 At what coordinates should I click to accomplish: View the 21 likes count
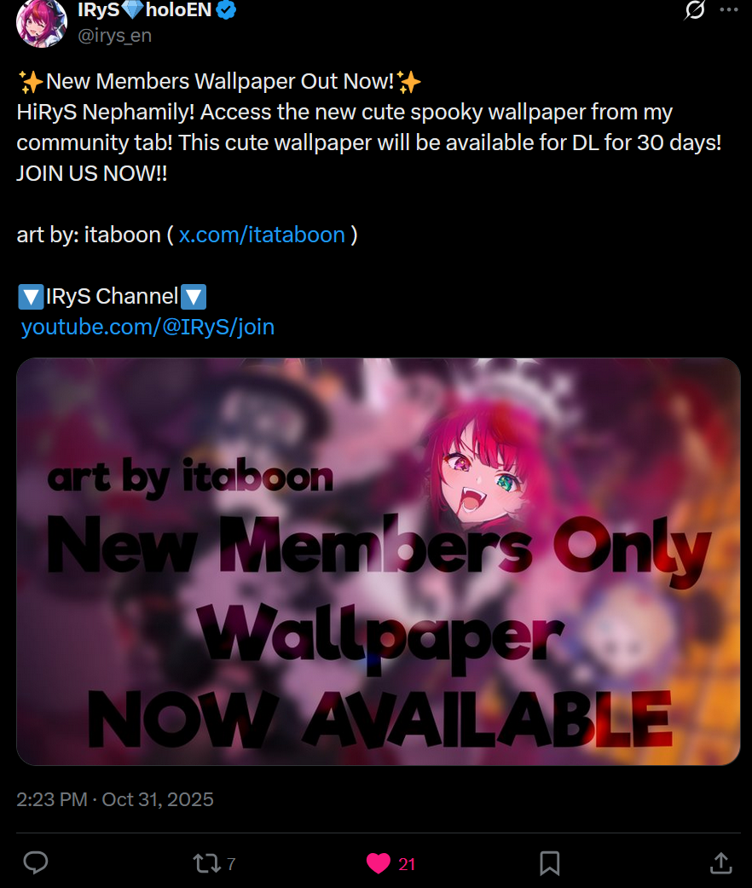(407, 864)
